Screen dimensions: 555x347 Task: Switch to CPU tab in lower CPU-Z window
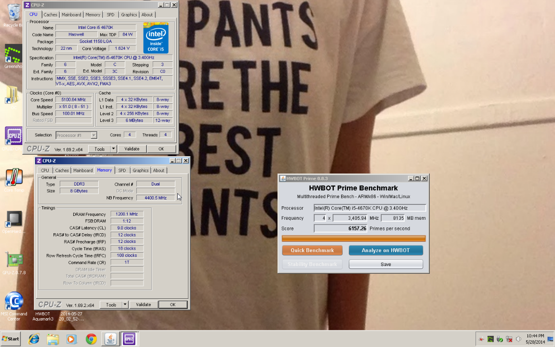45,170
